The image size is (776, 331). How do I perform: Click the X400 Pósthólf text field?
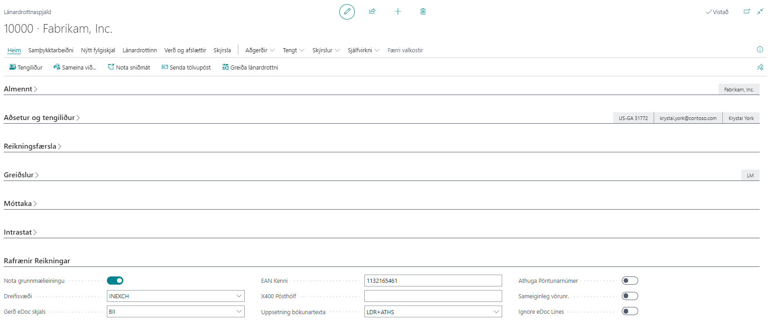point(433,296)
